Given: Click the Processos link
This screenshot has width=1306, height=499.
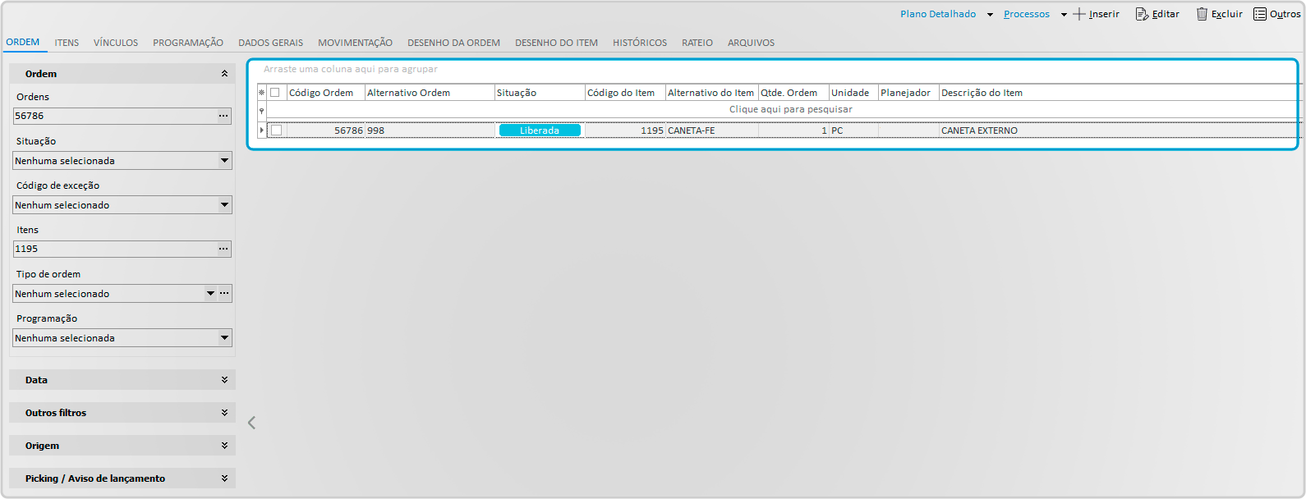Looking at the screenshot, I should (1026, 14).
